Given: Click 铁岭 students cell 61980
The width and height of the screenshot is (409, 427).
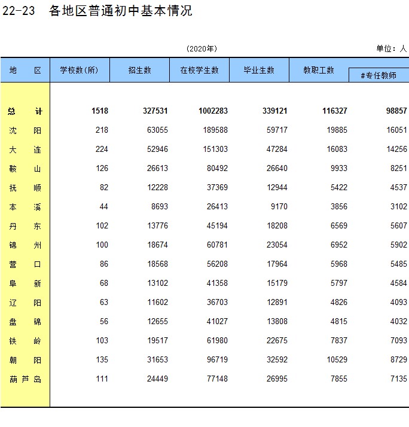Looking at the screenshot, I should (217, 340).
